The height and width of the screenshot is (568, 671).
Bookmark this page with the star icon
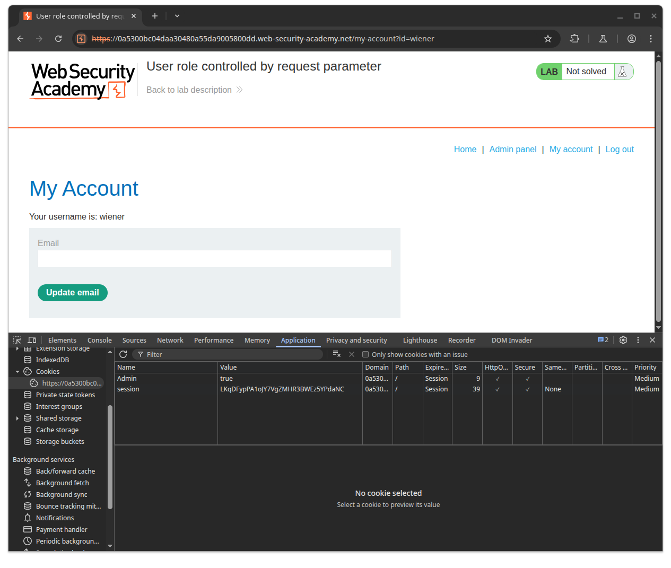(x=548, y=39)
